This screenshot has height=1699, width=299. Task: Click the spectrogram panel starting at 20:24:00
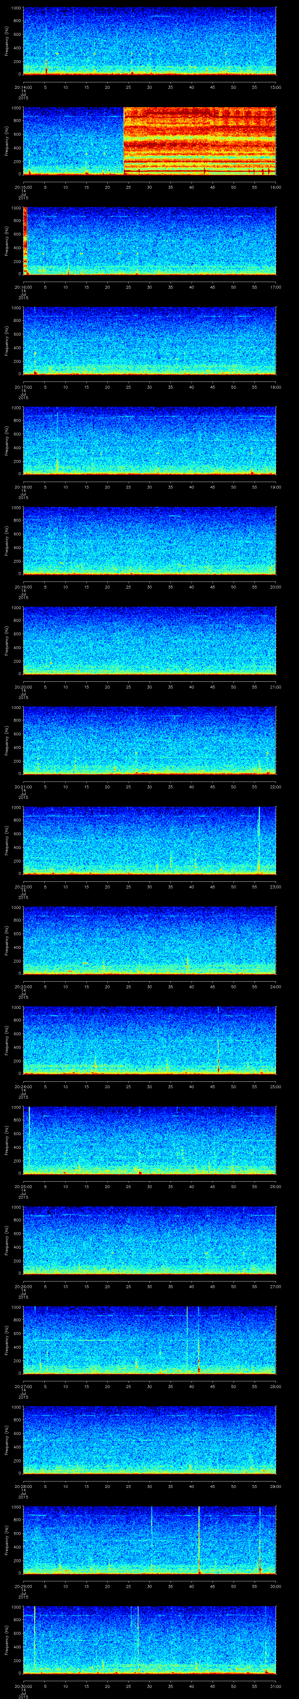point(150,1040)
